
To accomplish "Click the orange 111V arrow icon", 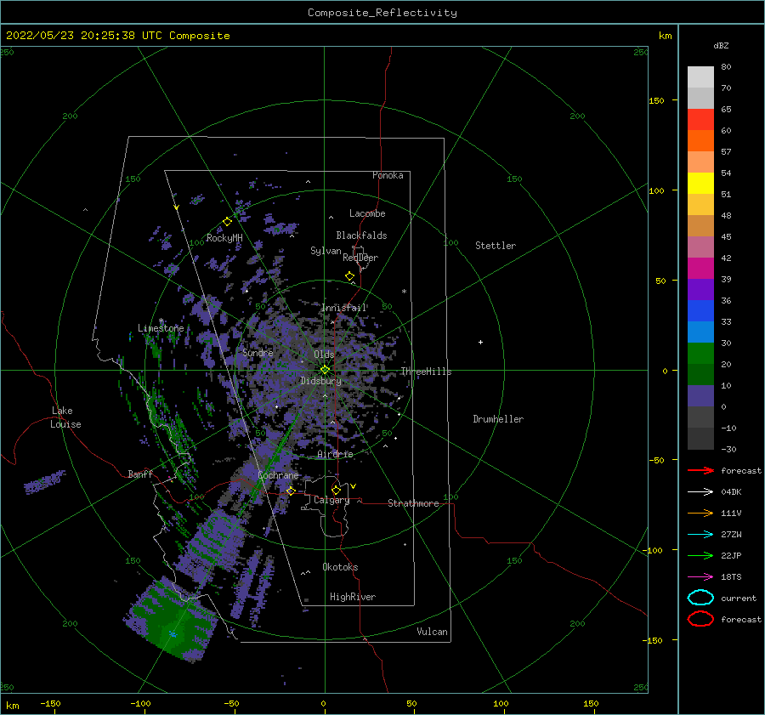I will [700, 513].
